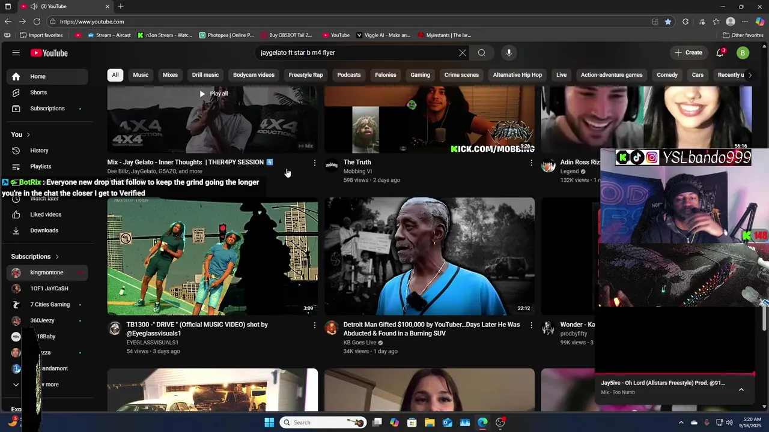
Task: Open History in the sidebar
Action: (x=47, y=151)
